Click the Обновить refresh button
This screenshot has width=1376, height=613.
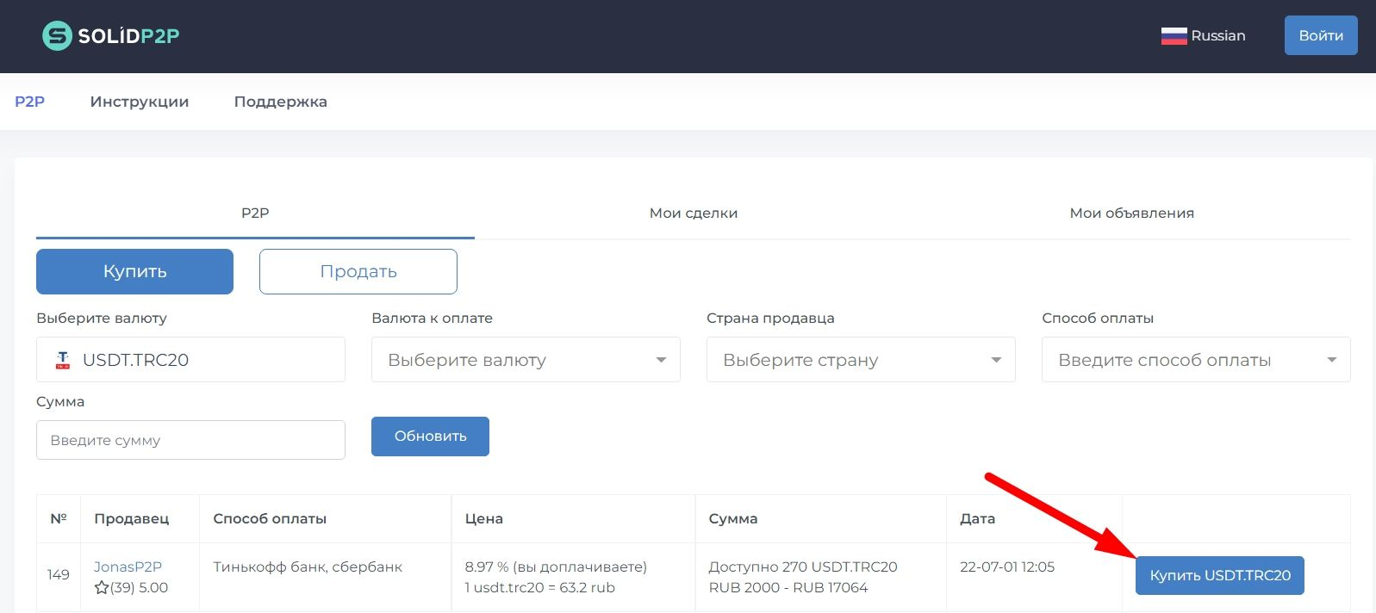[x=430, y=437]
